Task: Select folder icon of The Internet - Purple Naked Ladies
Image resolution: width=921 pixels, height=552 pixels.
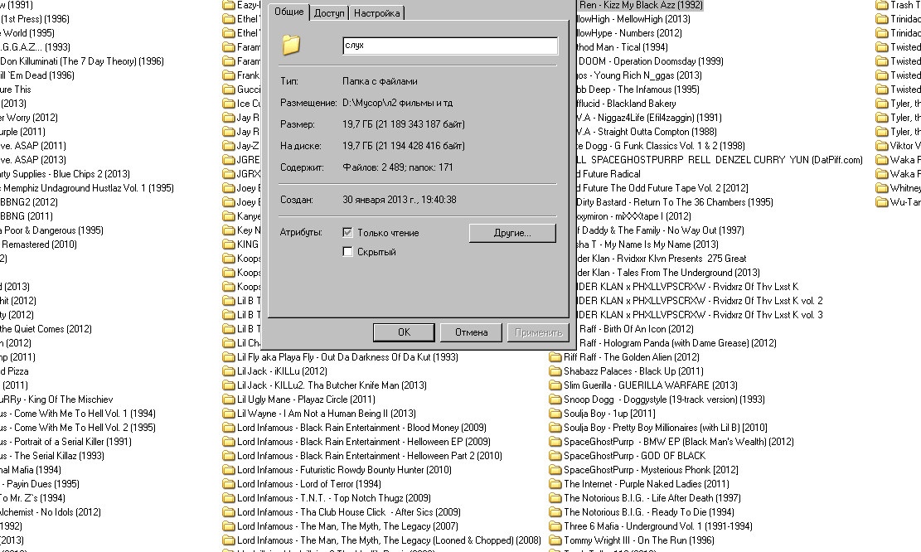Action: (x=555, y=484)
